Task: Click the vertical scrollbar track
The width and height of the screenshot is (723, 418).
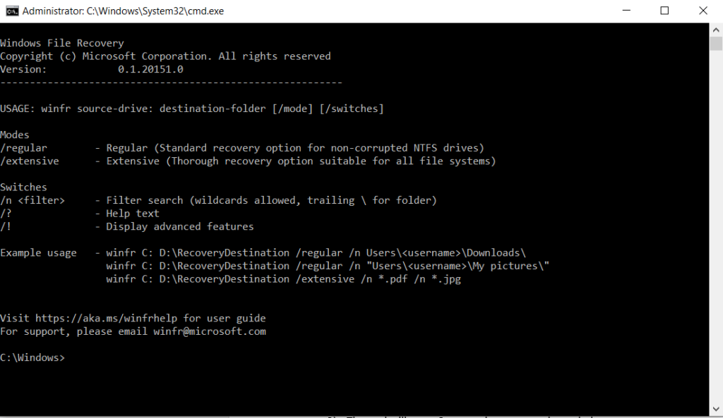Action: point(715,211)
